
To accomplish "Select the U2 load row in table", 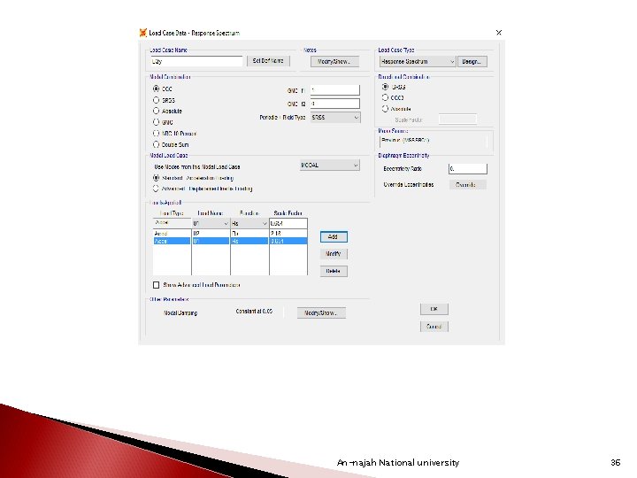I will coord(230,234).
